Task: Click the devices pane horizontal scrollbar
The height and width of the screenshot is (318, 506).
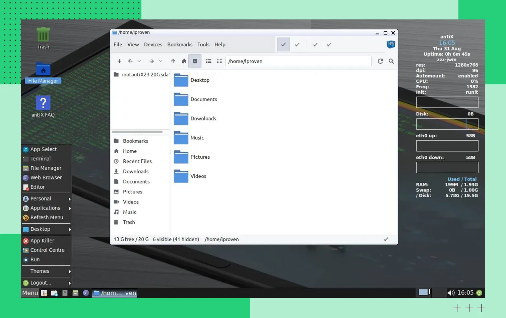Action: click(137, 132)
